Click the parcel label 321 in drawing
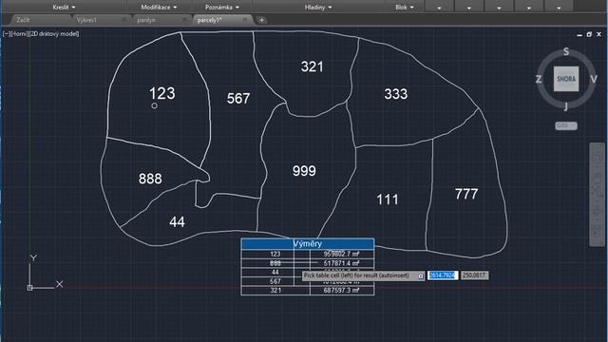The image size is (608, 342). [313, 66]
